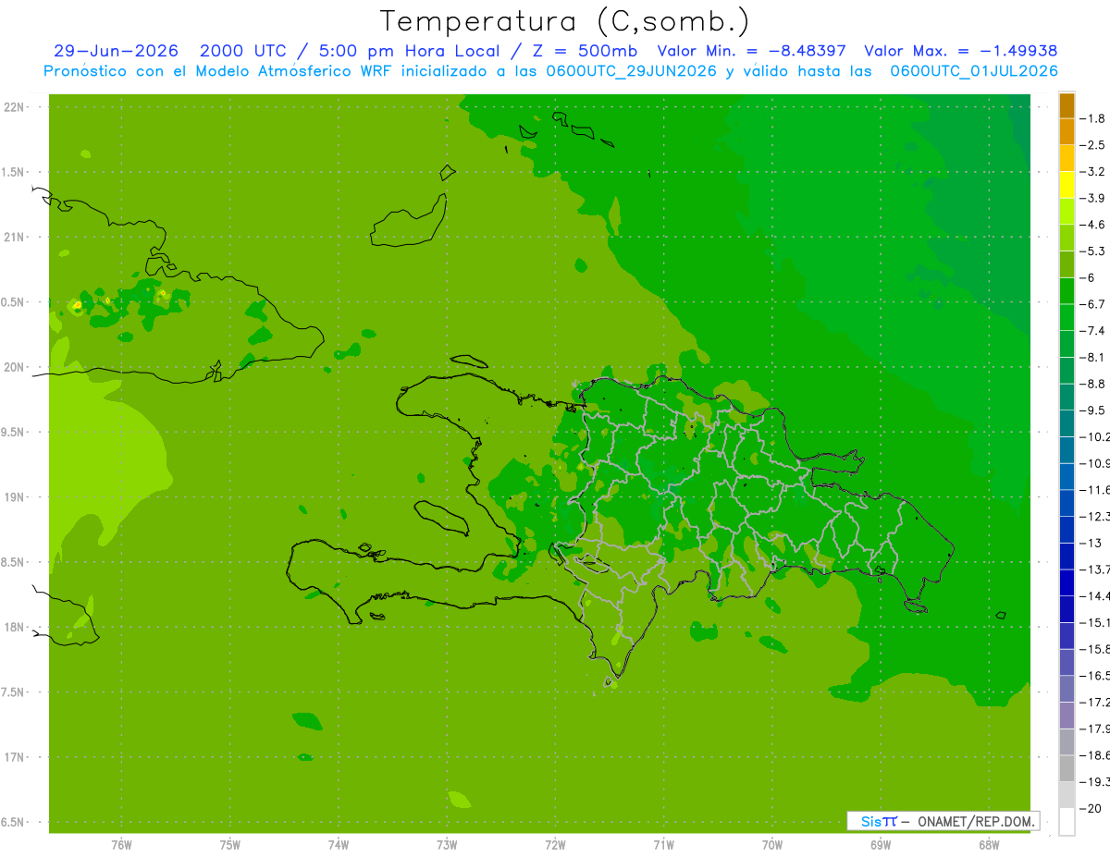Click the 70W longitude label
The image size is (1110, 857).
(x=772, y=844)
